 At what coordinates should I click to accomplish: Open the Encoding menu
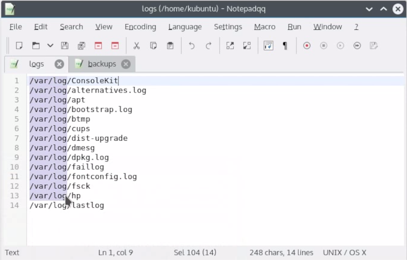tap(140, 27)
